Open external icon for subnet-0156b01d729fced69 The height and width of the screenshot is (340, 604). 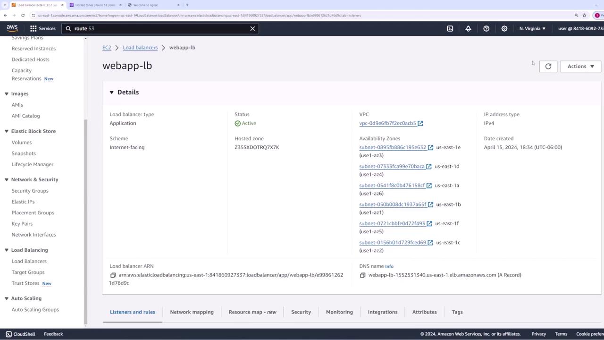coord(430,243)
